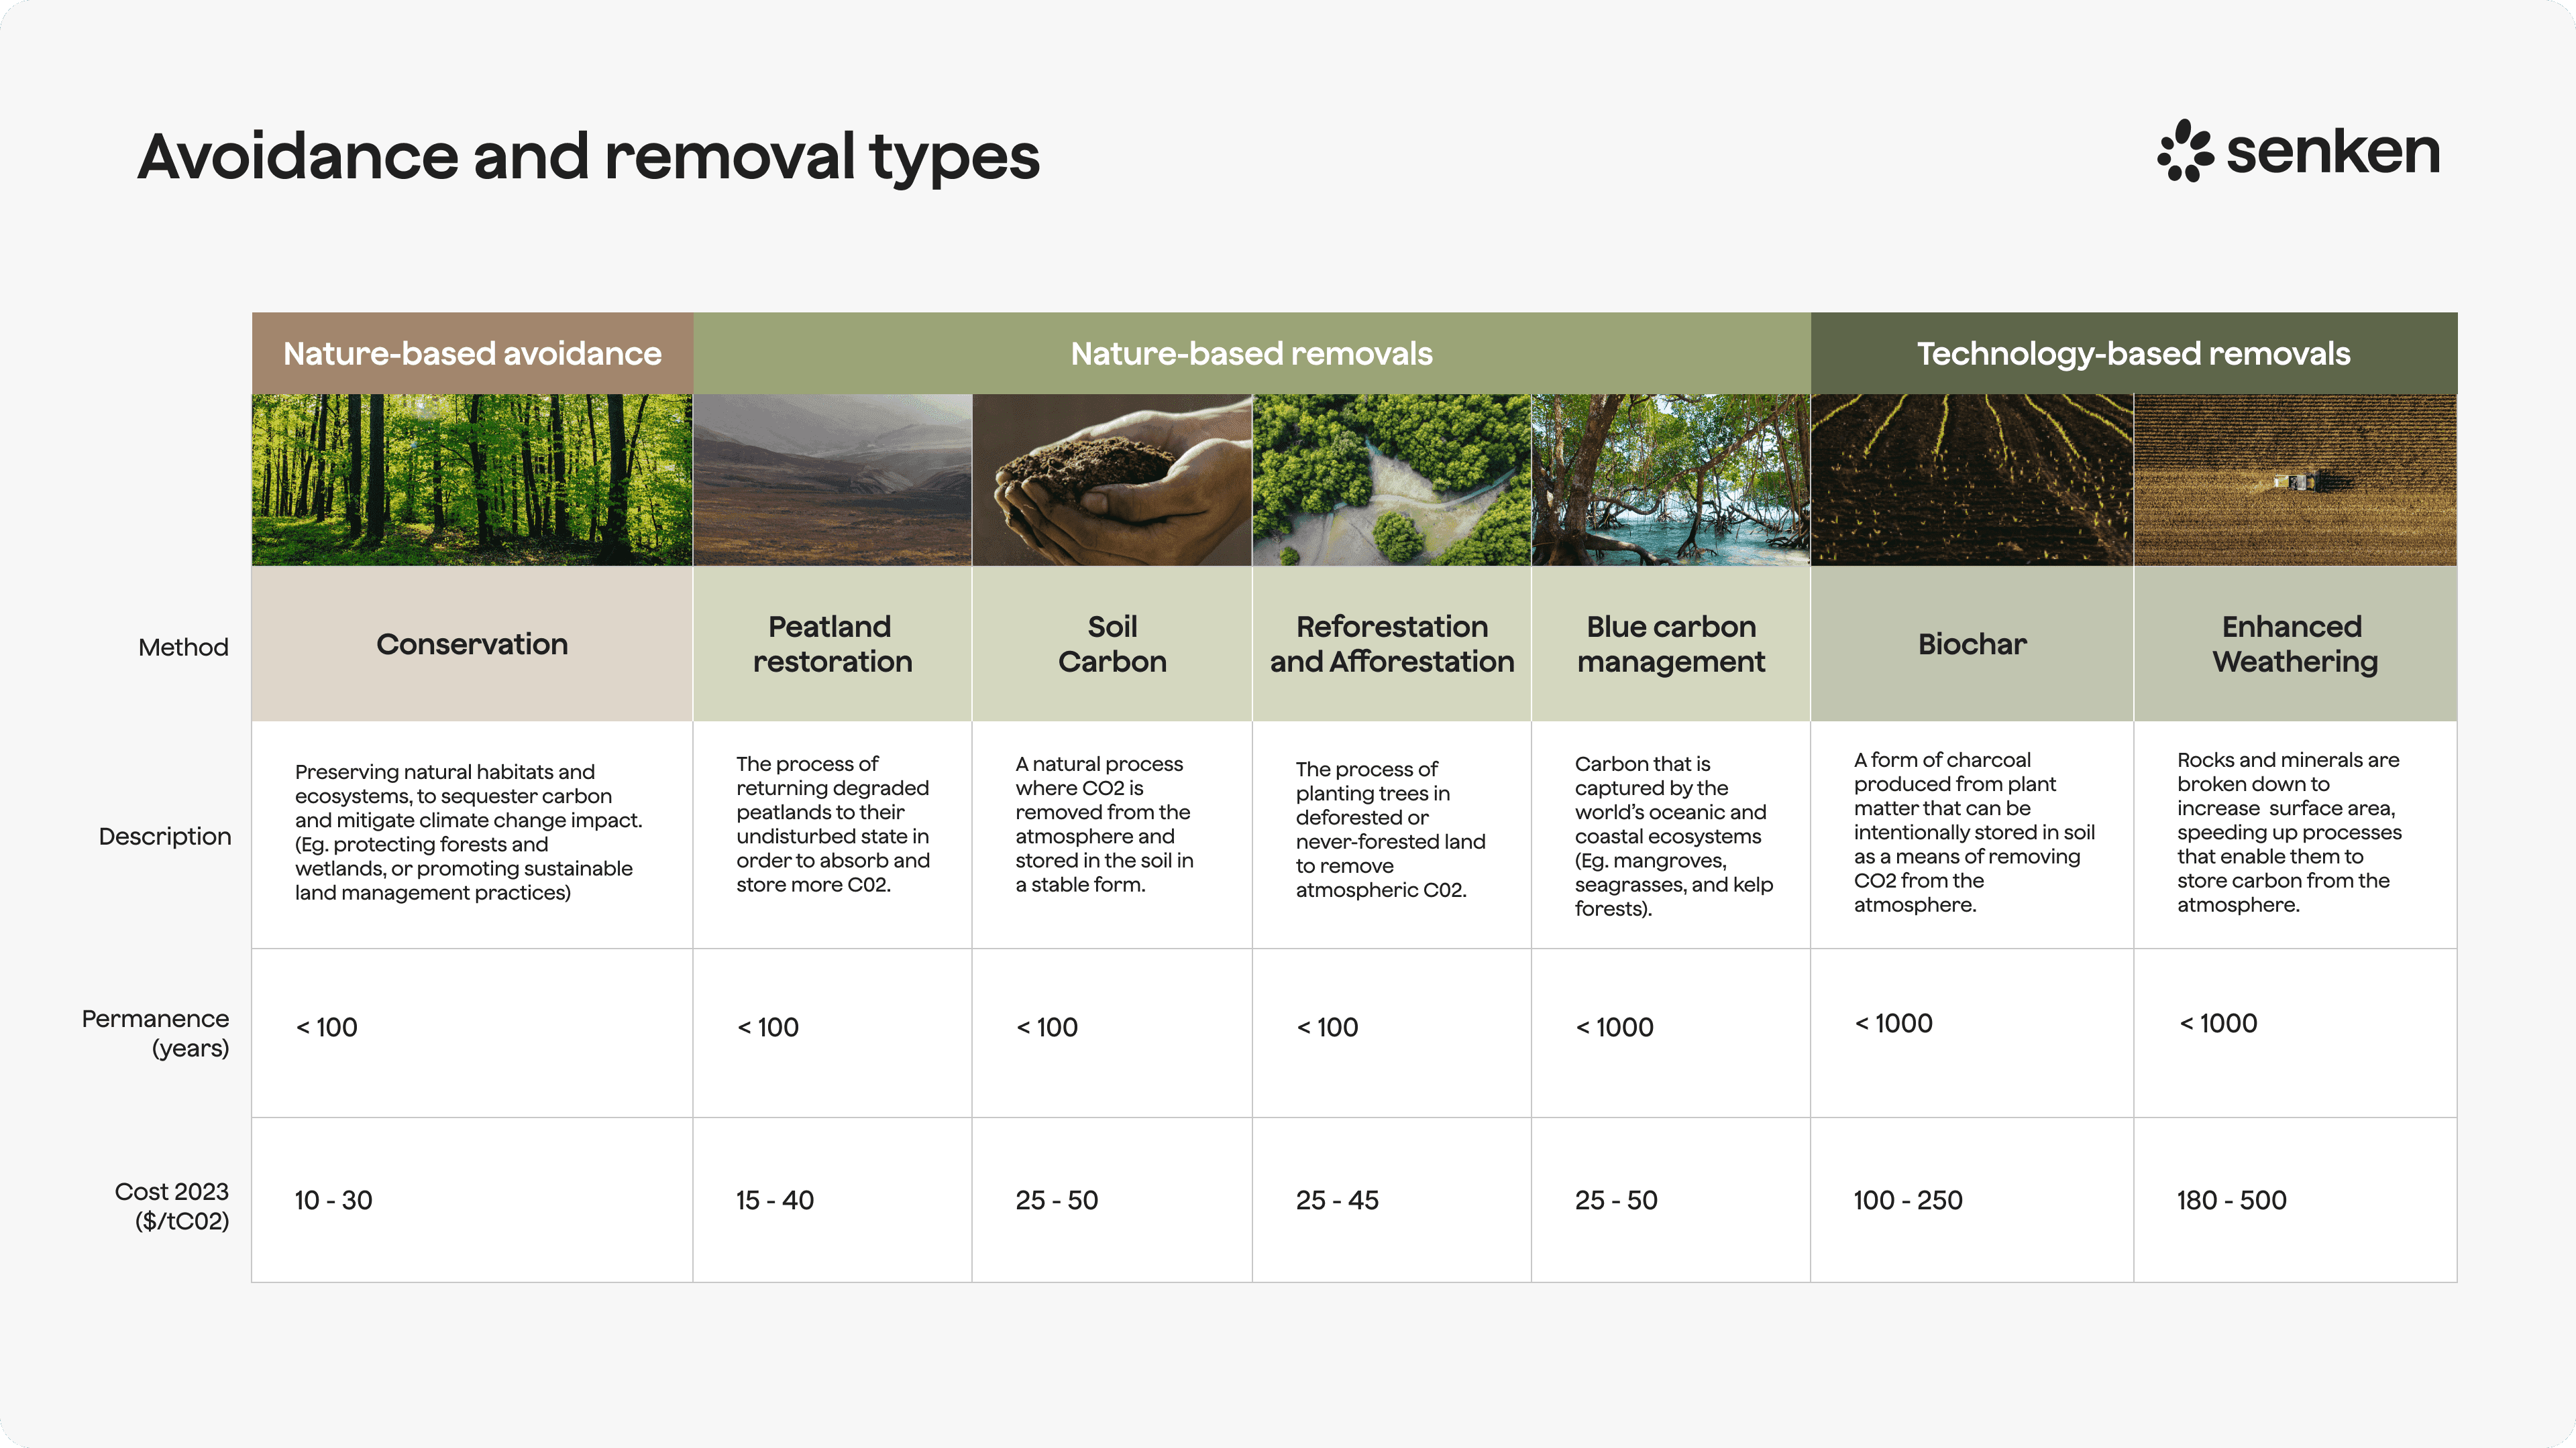
Task: Select the Nature-based removals header
Action: coord(1251,353)
